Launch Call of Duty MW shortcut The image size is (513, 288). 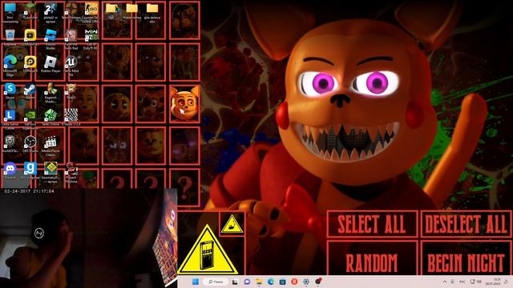(x=91, y=38)
